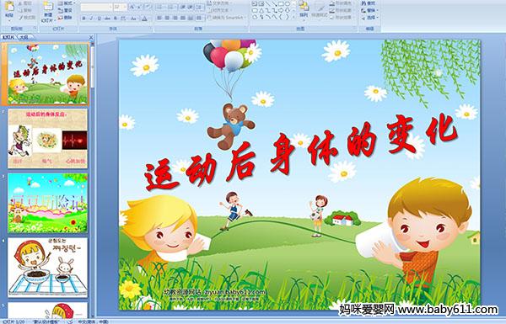506x324 pixels.
Task: Select the oval shape in shapes gallery
Action: tap(288, 4)
